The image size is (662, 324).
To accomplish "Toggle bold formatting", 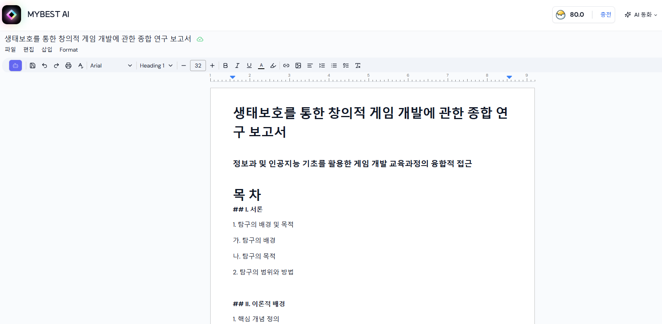I will tap(225, 66).
